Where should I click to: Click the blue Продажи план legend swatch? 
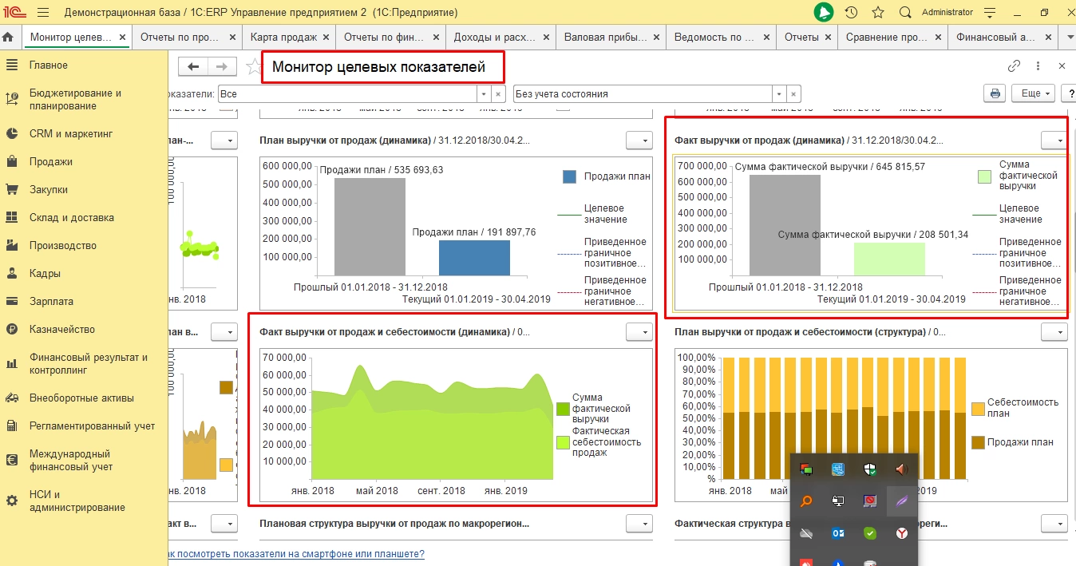(x=569, y=177)
